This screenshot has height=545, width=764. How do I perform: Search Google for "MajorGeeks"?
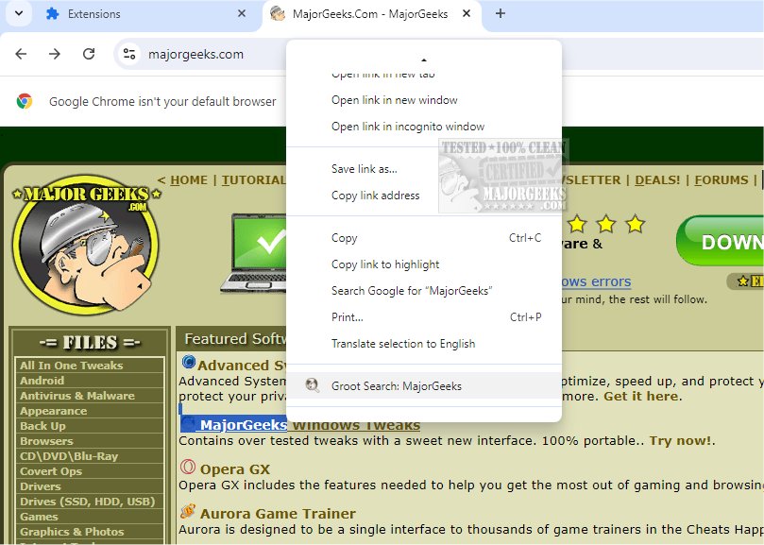tap(424, 291)
